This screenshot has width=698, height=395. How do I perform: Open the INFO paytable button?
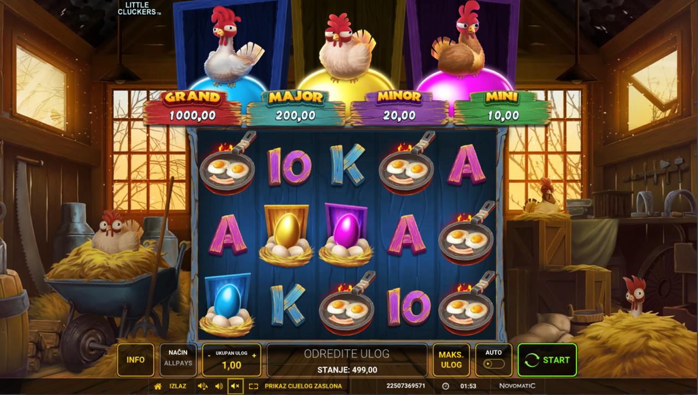click(x=135, y=360)
